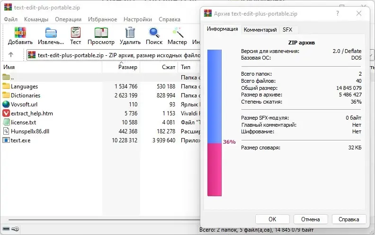Run the Тест archive test icon
Screen dimensions: 375x235
76,33
